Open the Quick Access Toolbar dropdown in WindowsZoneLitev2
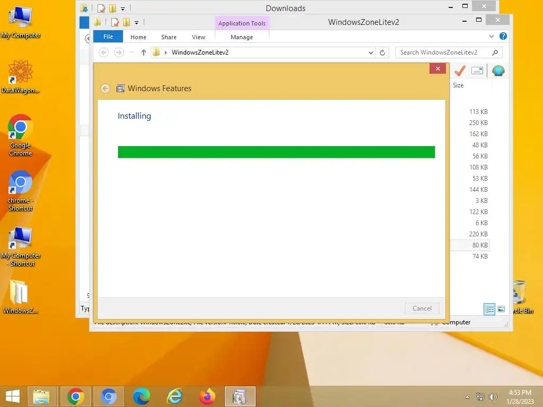This screenshot has height=407, width=543. [136, 23]
